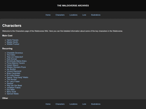Open Illustrations in the top navigation bar
Screen dimensions: 146x109
(x=96, y=15)
